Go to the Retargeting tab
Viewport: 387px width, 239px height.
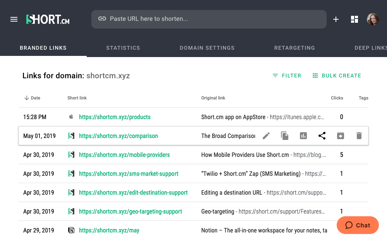coord(295,48)
